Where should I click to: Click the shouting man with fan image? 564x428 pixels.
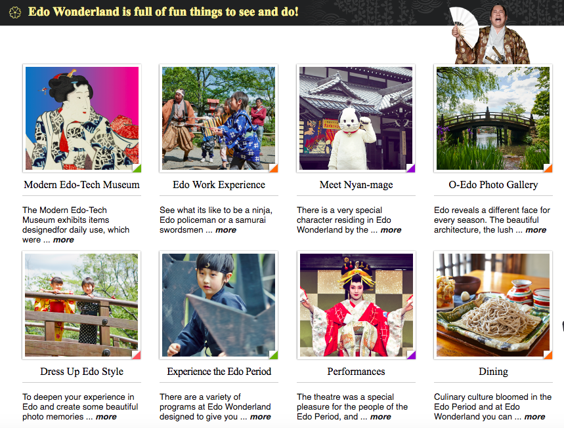(x=490, y=33)
